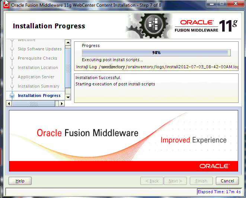Click the right arrow of the horizontal scrollbar
The width and height of the screenshot is (246, 198).
coord(62,103)
